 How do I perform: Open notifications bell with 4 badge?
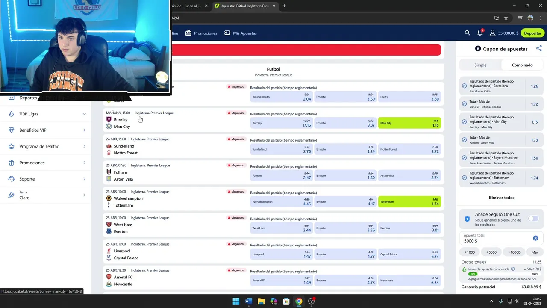[x=480, y=33]
